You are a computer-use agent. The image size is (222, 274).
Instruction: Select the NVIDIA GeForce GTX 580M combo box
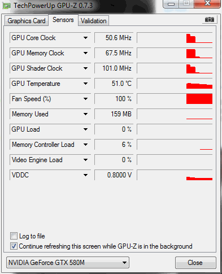click(68, 263)
